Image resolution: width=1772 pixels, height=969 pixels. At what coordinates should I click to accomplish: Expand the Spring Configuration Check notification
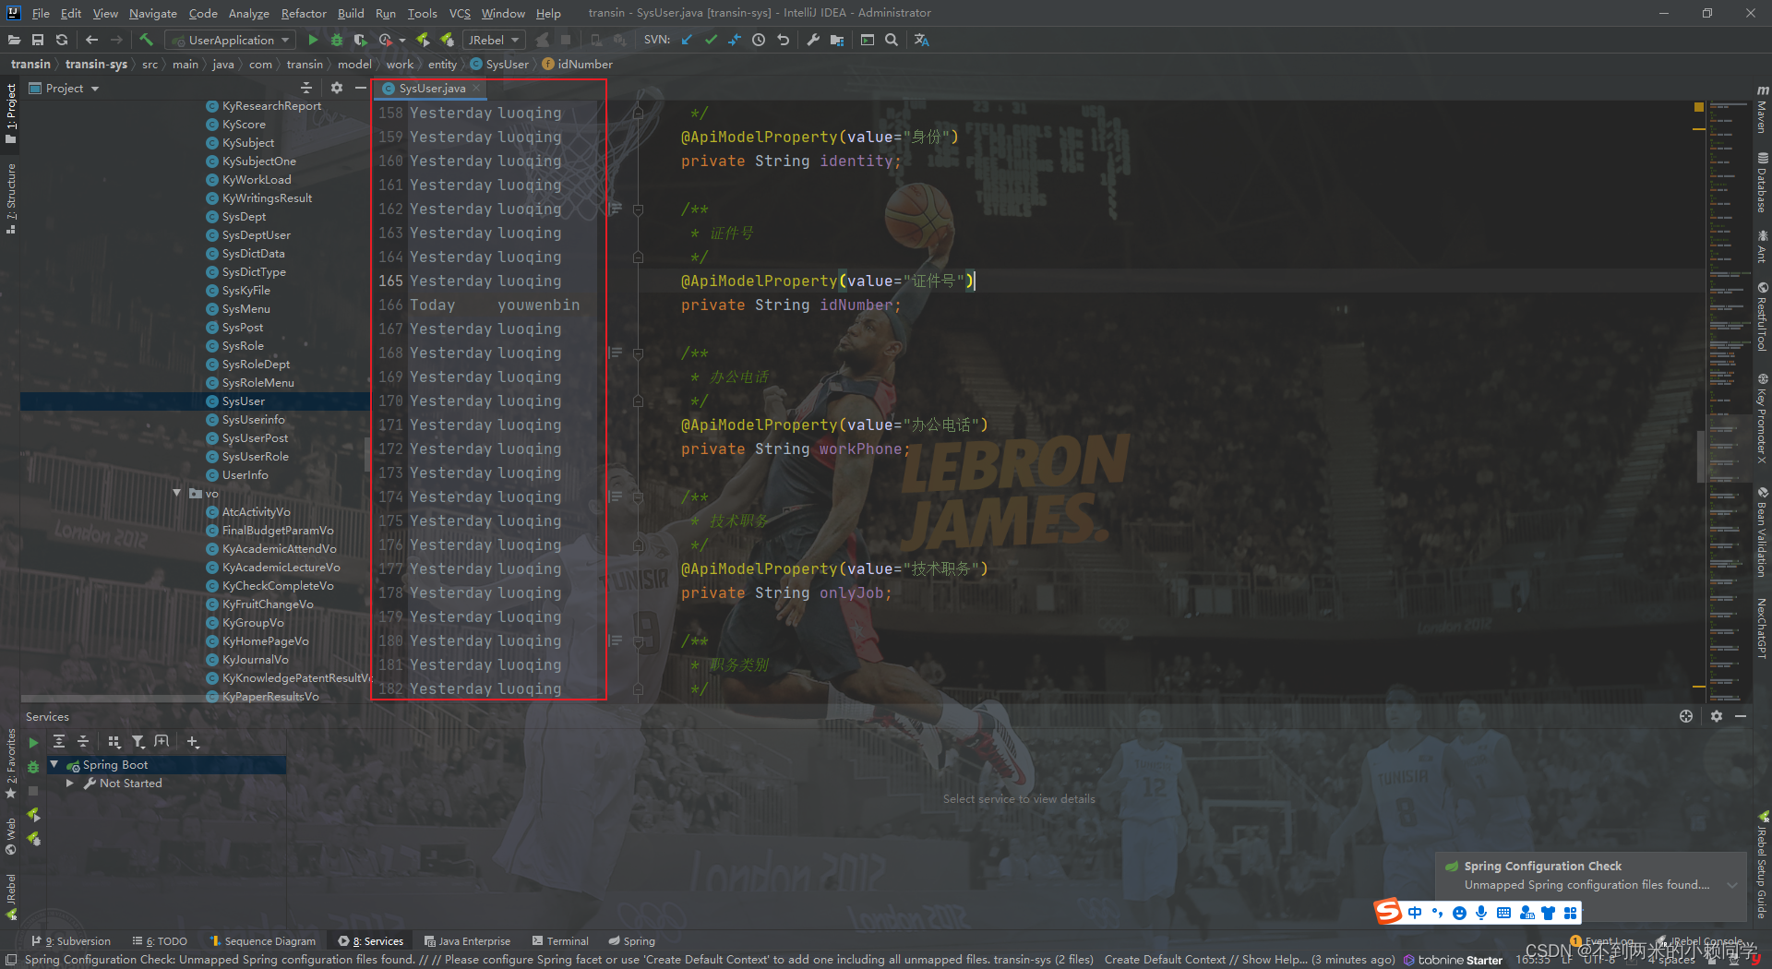(x=1732, y=885)
